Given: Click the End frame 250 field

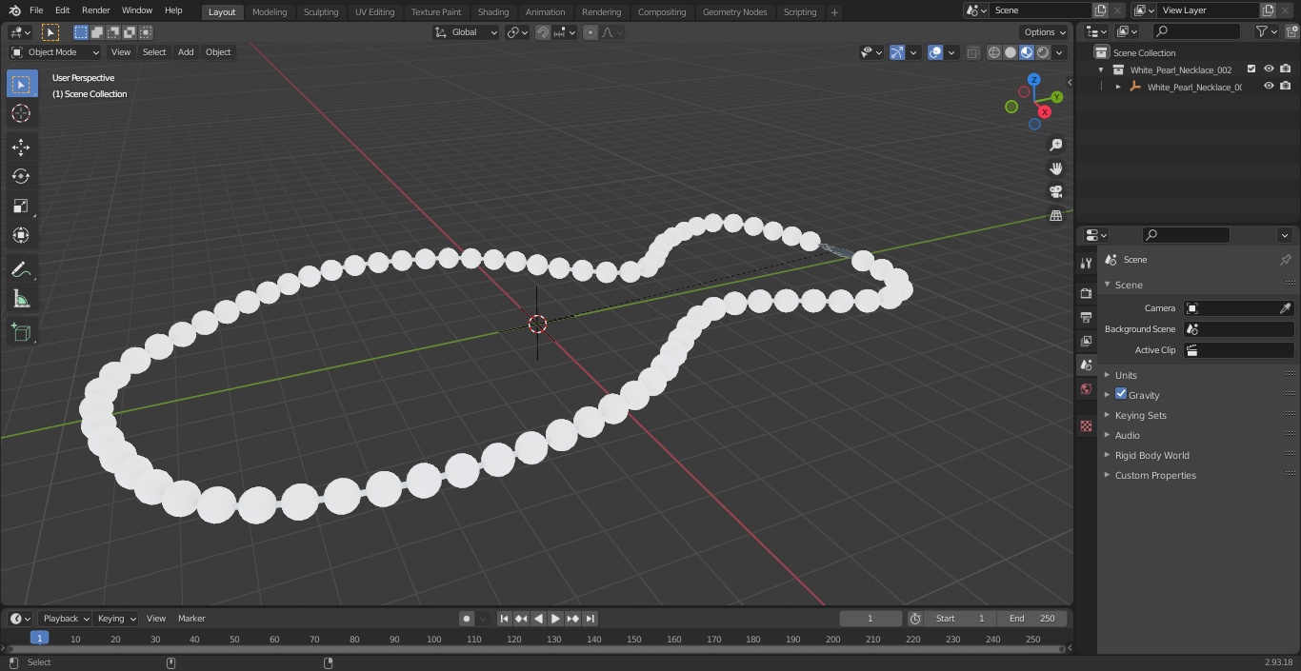Looking at the screenshot, I should [x=1032, y=619].
